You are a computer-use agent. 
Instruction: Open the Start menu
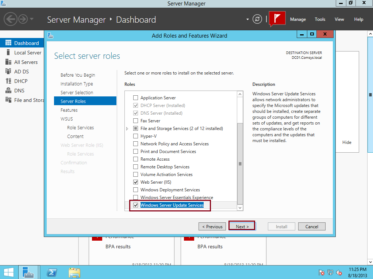[9, 272]
